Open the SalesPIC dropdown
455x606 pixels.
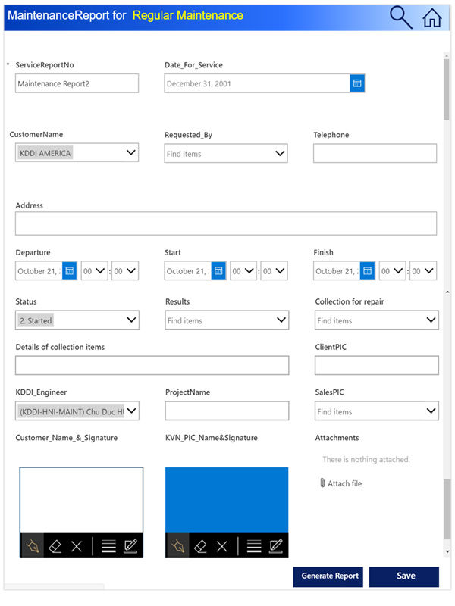click(x=431, y=411)
